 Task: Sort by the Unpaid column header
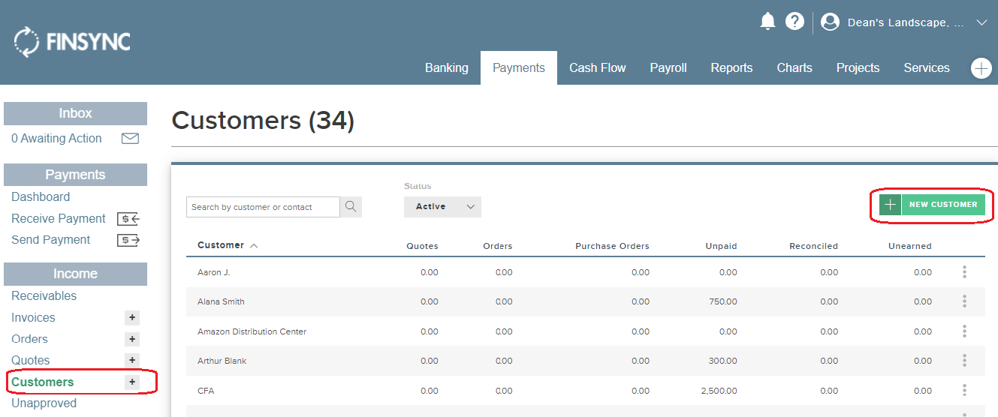[x=721, y=246]
